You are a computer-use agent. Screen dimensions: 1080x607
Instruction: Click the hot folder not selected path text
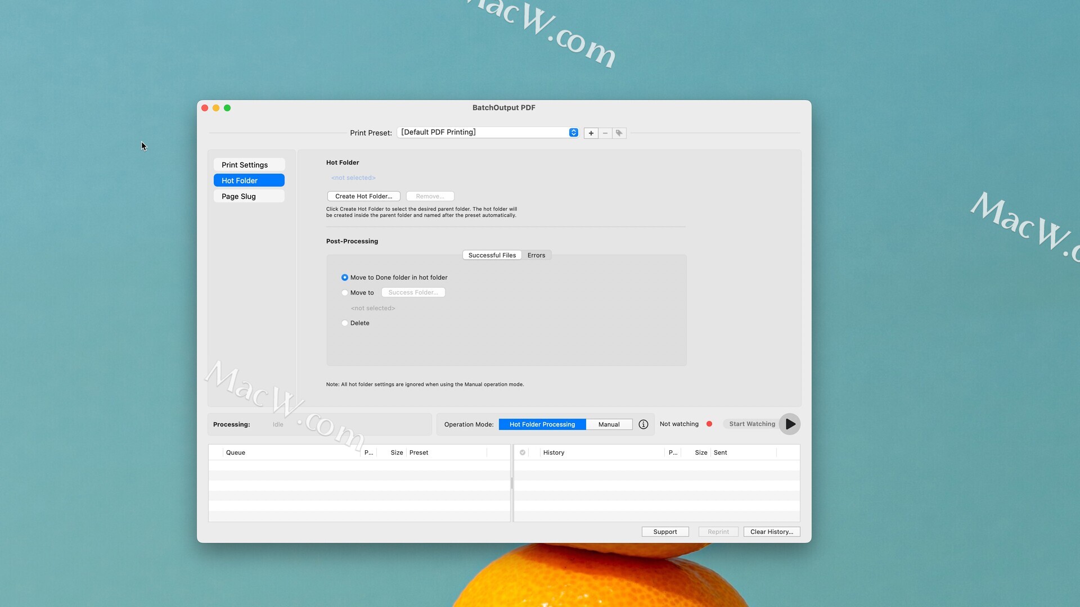point(353,178)
